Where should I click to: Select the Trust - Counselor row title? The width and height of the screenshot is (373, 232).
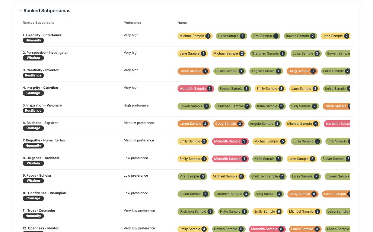pyautogui.click(x=39, y=210)
